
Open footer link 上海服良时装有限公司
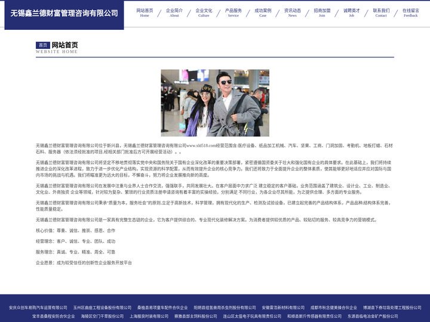149,316
